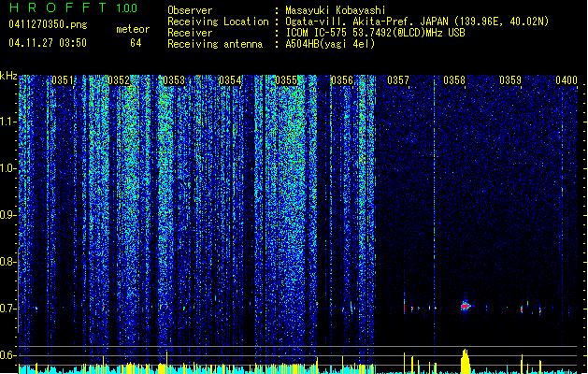The image size is (588, 374).
Task: Click the Ogata-vill. Akita-Pref. JAPAN location text
Action: (417, 22)
